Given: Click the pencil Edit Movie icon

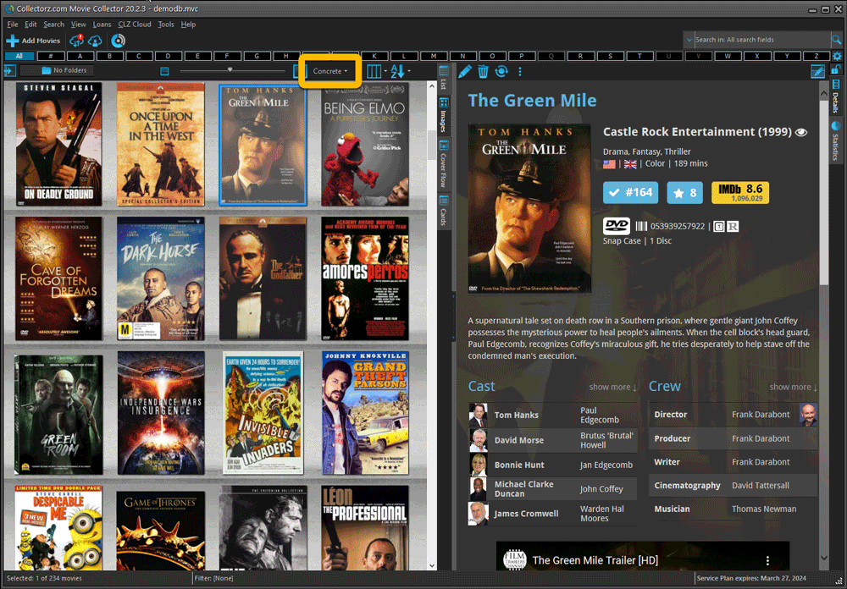Looking at the screenshot, I should pyautogui.click(x=464, y=72).
